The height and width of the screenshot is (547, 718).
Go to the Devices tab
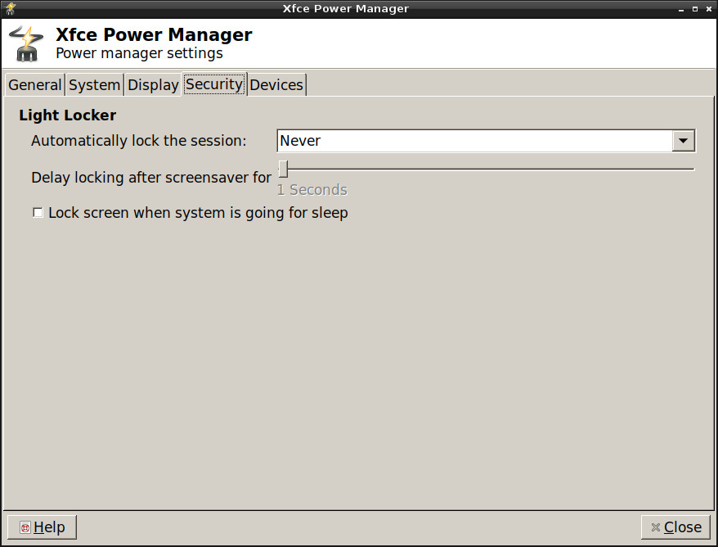coord(276,85)
